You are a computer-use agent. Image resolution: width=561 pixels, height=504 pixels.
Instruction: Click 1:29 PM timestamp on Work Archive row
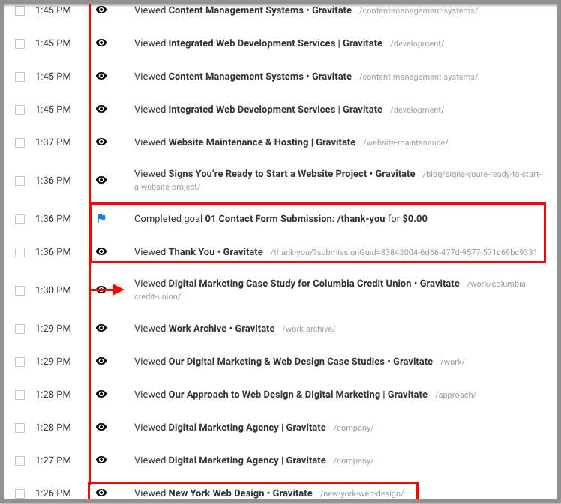[53, 328]
